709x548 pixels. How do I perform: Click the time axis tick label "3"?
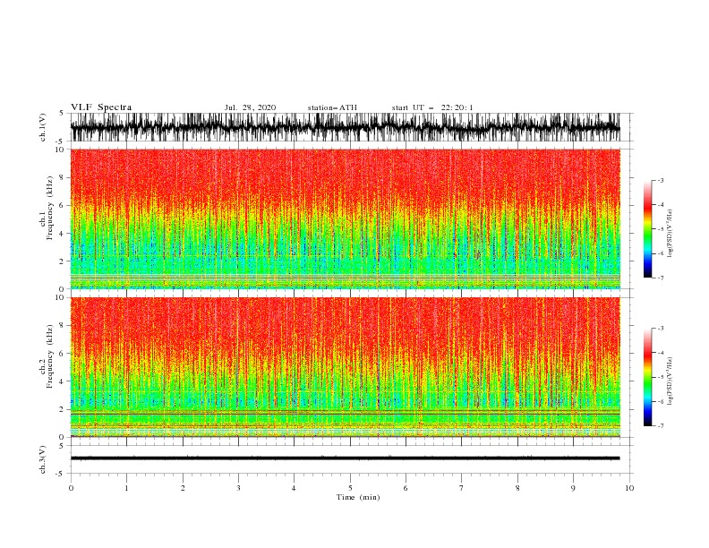click(238, 488)
